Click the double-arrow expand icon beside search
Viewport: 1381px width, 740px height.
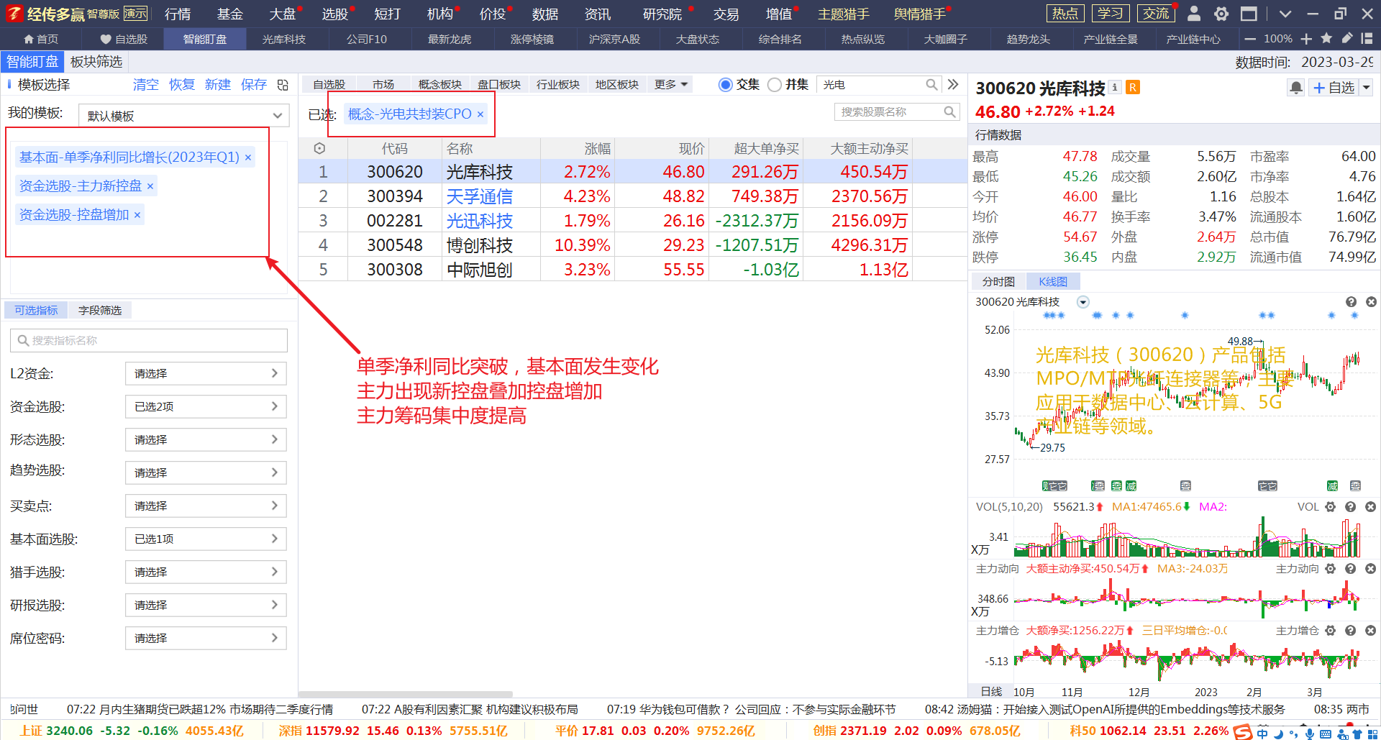[953, 85]
